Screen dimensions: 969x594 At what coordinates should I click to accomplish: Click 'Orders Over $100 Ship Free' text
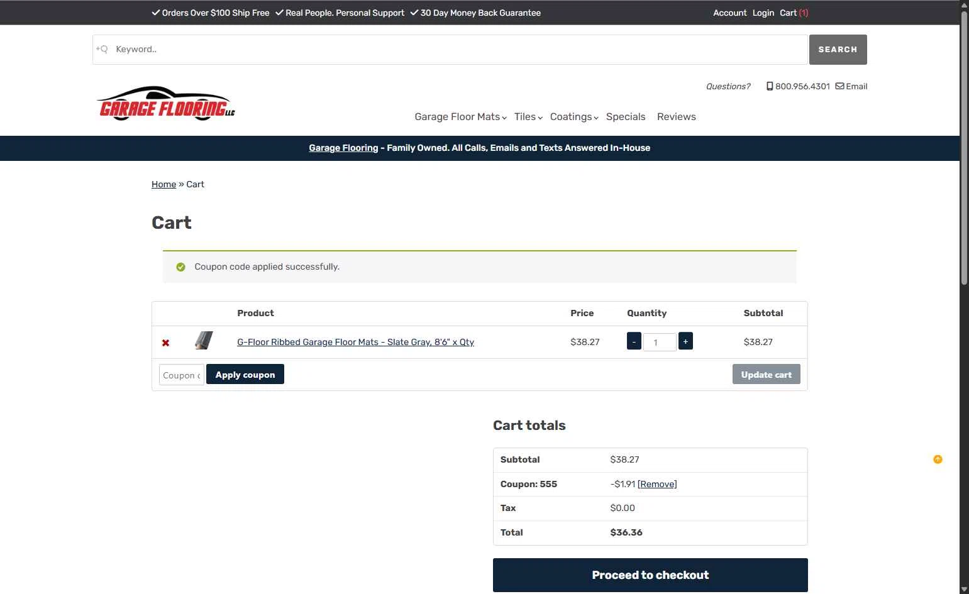click(x=216, y=13)
